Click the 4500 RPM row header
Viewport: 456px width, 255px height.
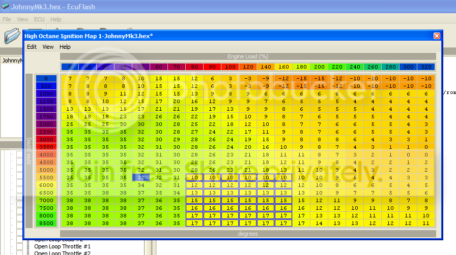pos(46,163)
